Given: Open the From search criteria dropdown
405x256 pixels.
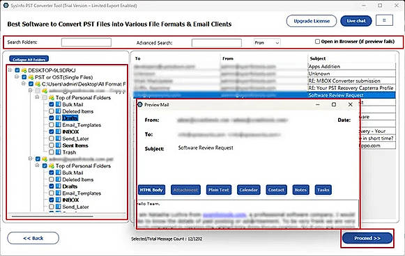Looking at the screenshot, I should [267, 42].
